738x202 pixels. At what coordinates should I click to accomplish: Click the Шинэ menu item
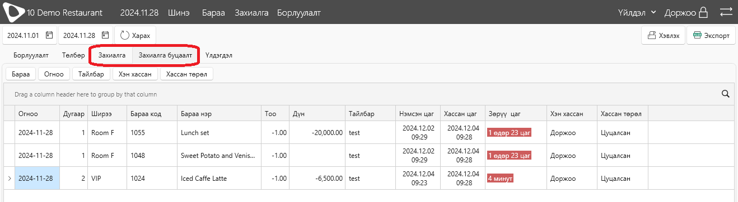point(179,12)
